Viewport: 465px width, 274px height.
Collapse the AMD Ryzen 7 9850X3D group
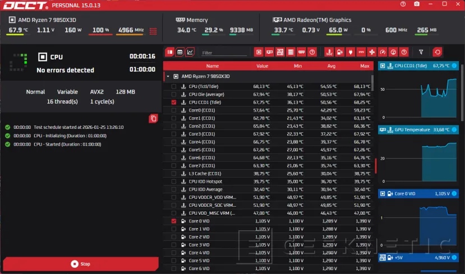coord(168,76)
